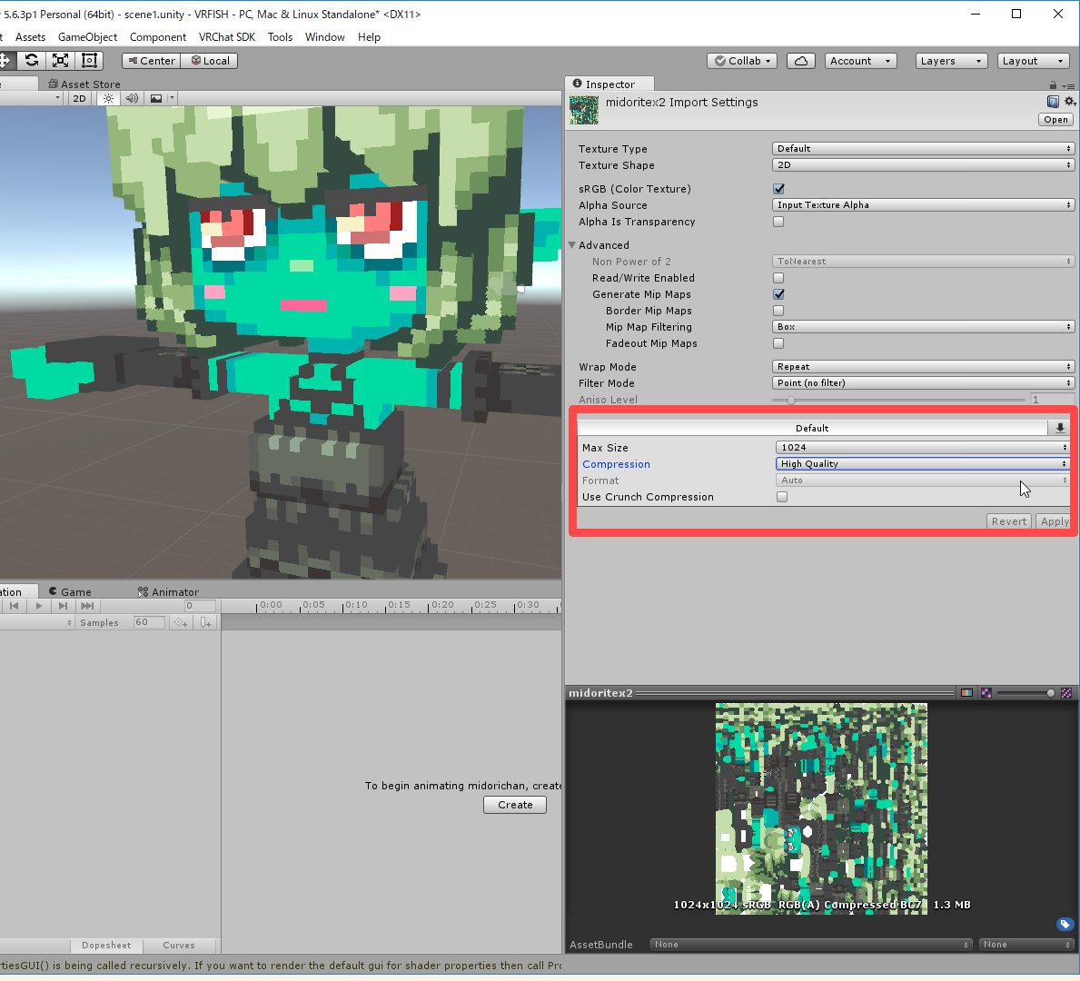The width and height of the screenshot is (1080, 981).
Task: Click the midoritex2 texture icon in header
Action: (x=583, y=110)
